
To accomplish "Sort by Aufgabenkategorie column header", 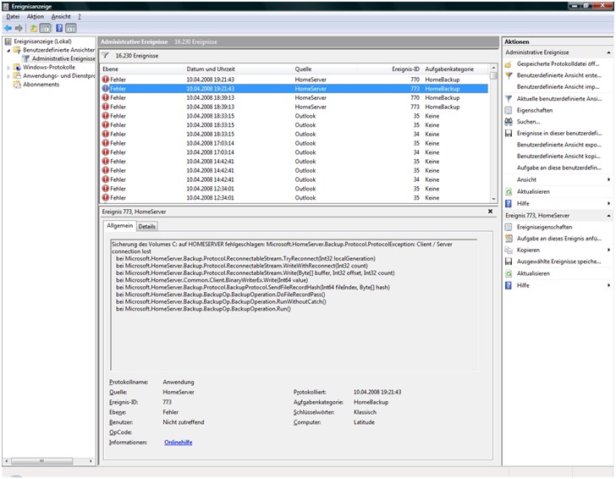I will click(x=455, y=69).
